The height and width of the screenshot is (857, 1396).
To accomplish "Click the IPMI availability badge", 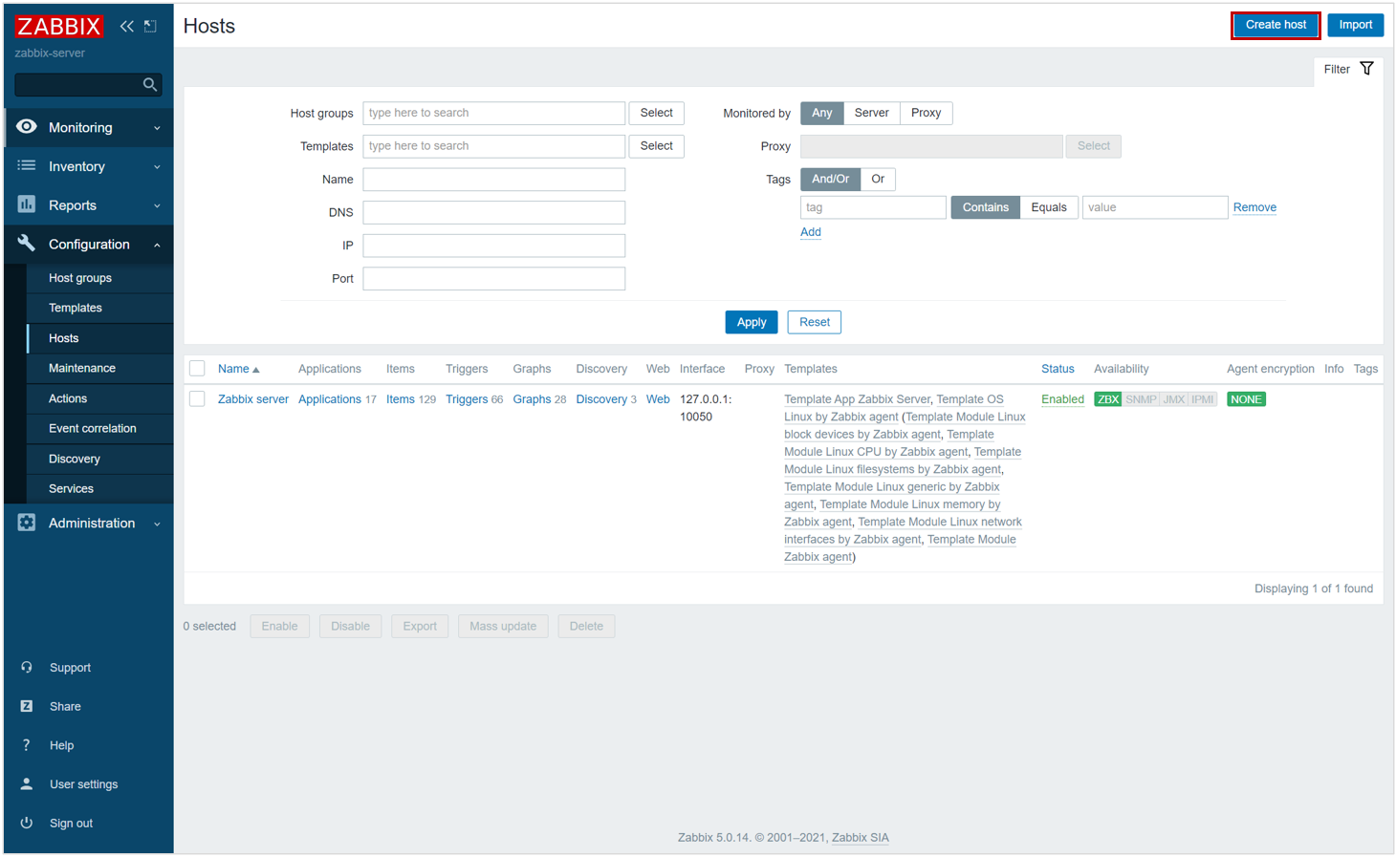I will 1203,399.
